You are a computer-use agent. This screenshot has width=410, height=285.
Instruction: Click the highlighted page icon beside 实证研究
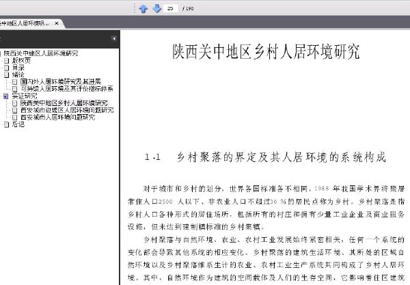(x=6, y=96)
